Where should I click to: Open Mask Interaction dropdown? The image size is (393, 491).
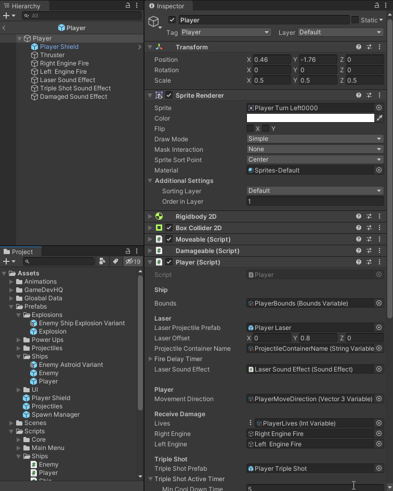[x=315, y=149]
